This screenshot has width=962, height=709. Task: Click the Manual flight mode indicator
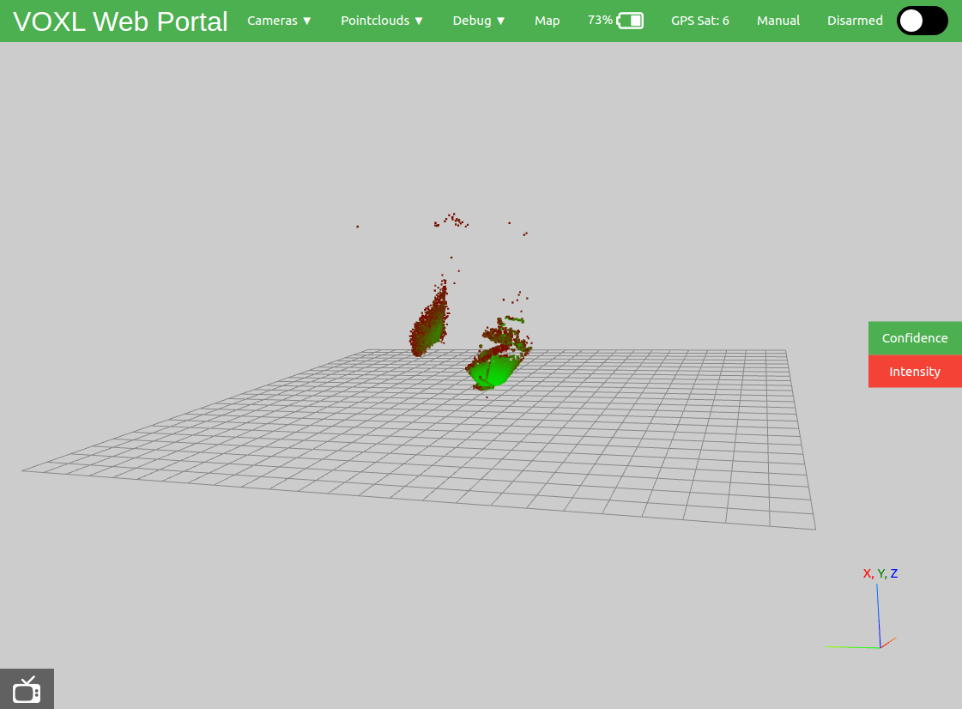778,21
